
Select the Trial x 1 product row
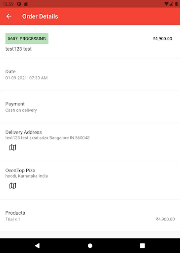coord(13,219)
